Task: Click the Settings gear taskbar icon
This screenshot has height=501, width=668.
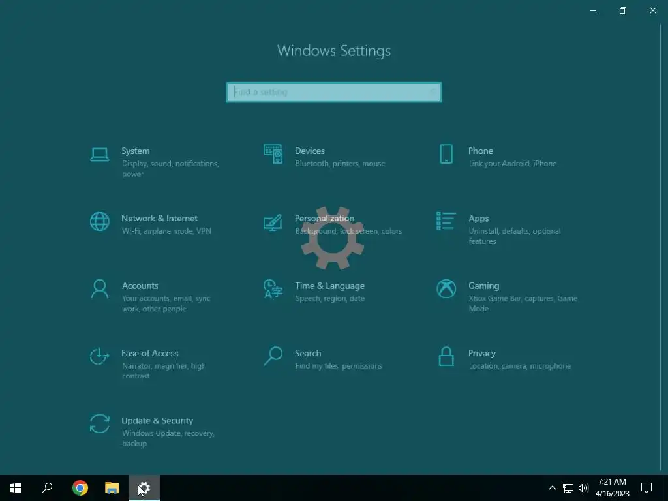Action: [144, 488]
